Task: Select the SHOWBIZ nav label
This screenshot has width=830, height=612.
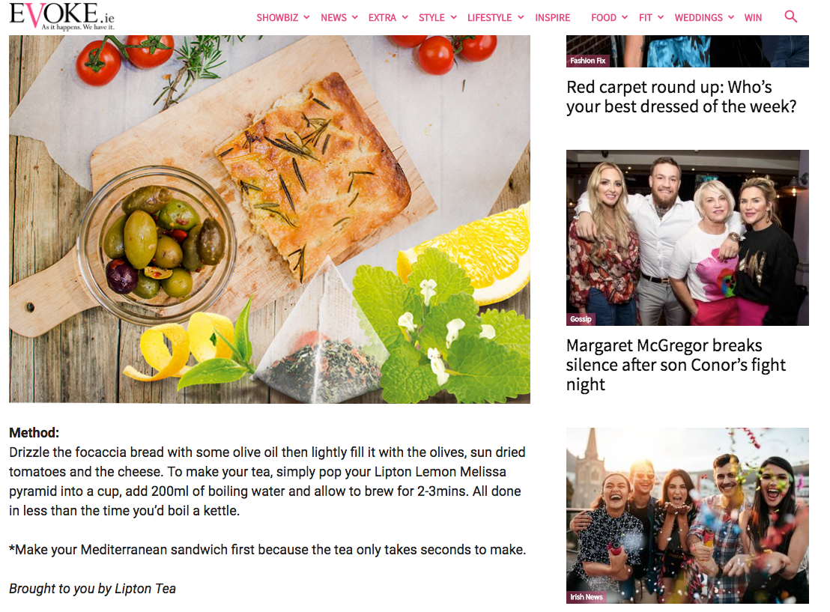Action: pyautogui.click(x=277, y=17)
